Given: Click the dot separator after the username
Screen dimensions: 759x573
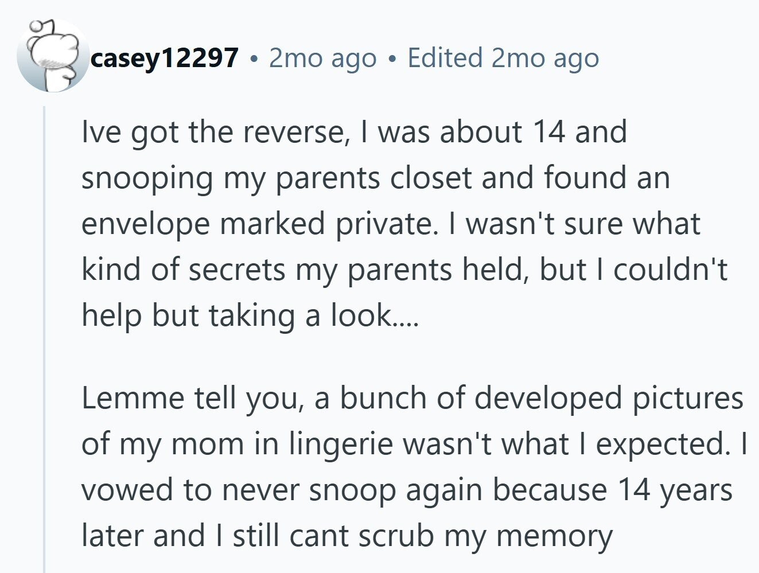Looking at the screenshot, I should [254, 59].
